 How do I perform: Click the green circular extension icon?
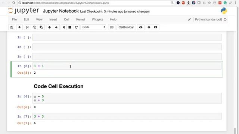[x=225, y=3]
